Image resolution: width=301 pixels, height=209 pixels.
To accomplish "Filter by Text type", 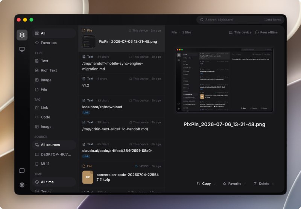I will (54, 61).
